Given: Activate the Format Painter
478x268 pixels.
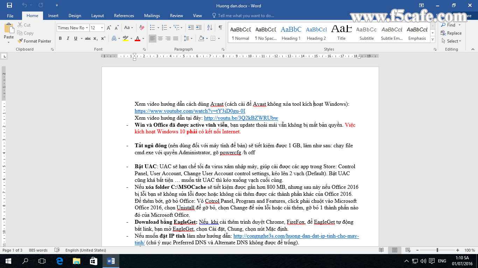Looking at the screenshot, I should 34,41.
